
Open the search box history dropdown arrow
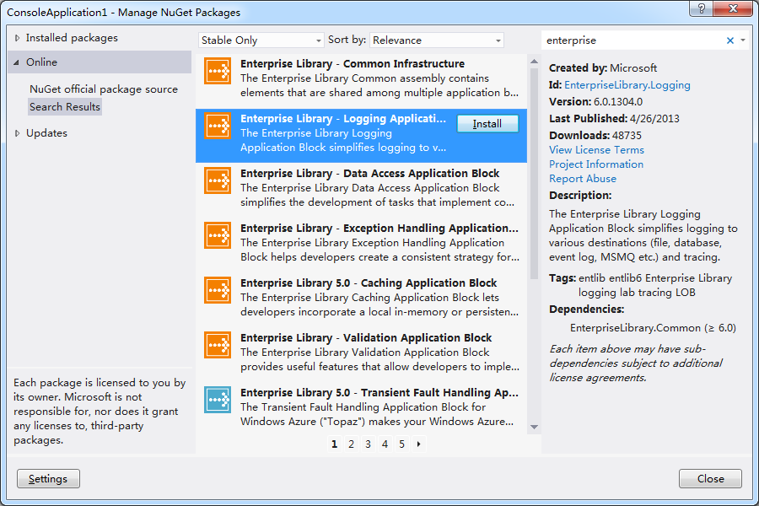[743, 40]
